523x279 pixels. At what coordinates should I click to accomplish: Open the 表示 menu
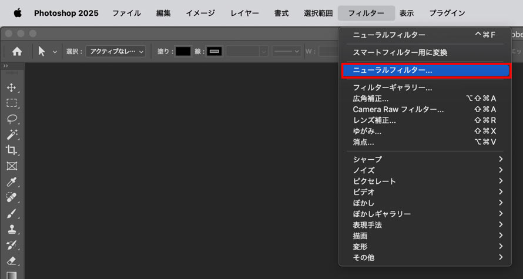[x=407, y=14]
